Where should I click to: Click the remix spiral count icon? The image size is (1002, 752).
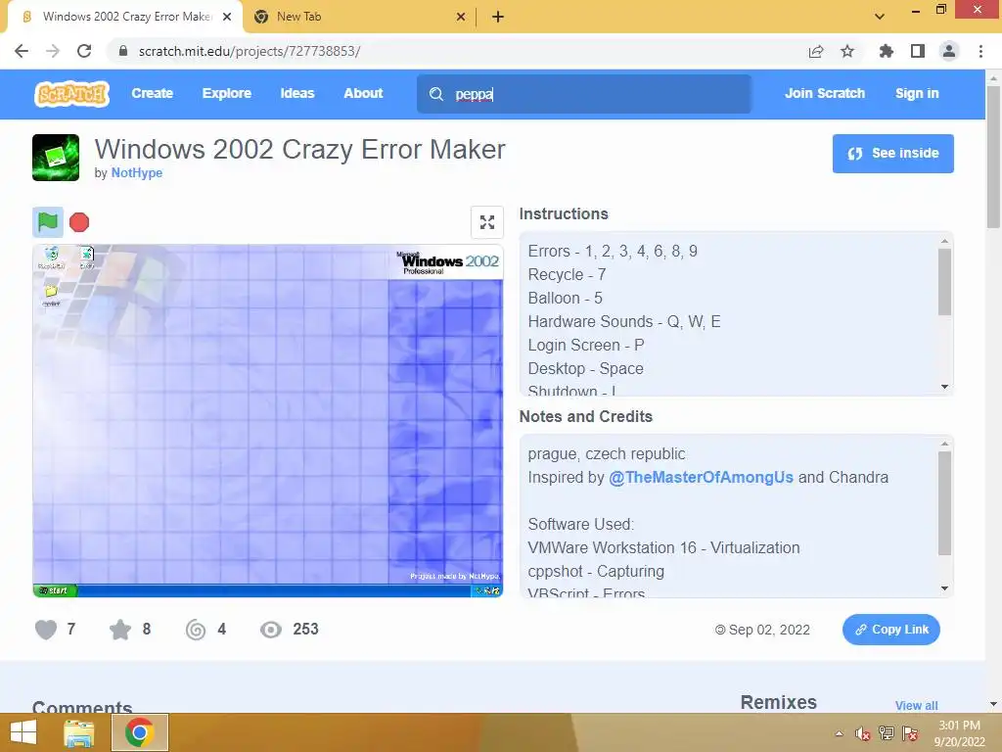(x=196, y=630)
